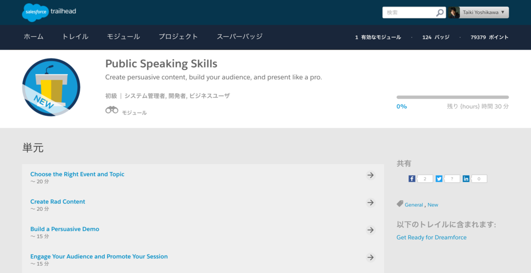Open arrow for Engage Your Audience unit
Screen dimensions: 531x273
[x=371, y=257]
